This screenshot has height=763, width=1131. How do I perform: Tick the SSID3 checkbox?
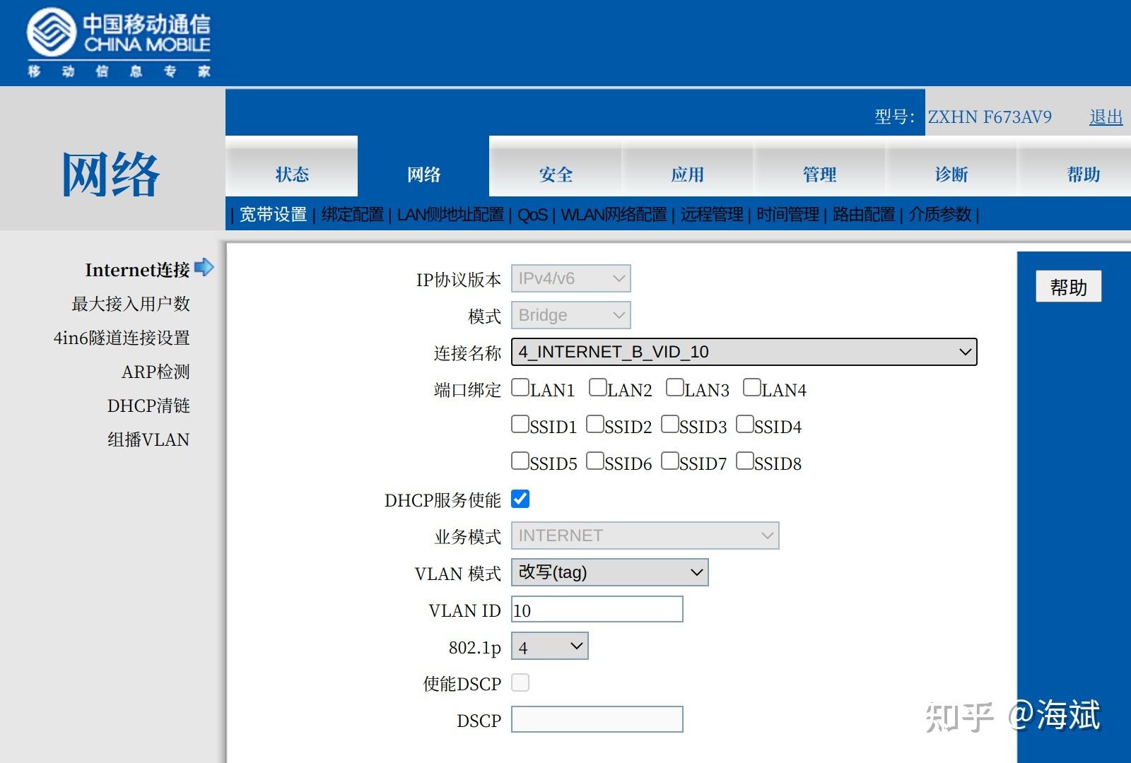(670, 424)
